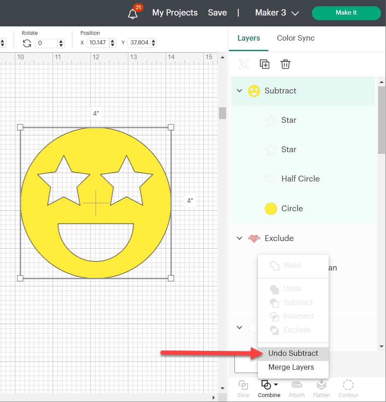
Task: Click the select-all layers icon
Action: coord(243,64)
